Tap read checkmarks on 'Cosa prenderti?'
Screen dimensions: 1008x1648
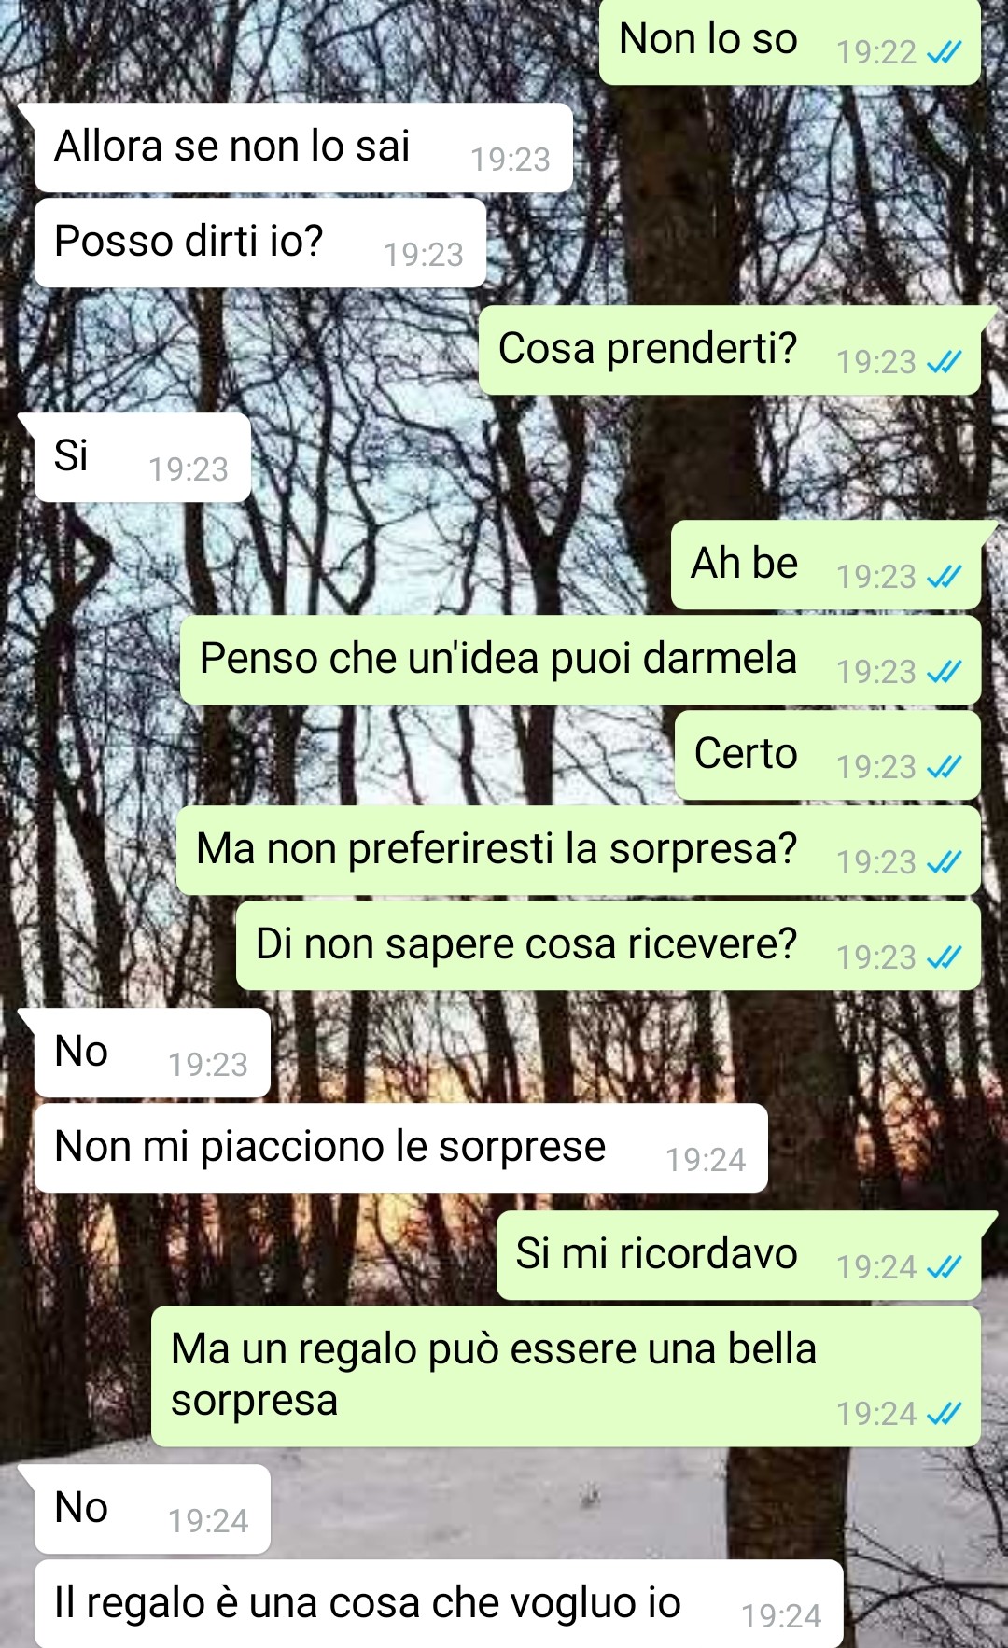pyautogui.click(x=944, y=362)
